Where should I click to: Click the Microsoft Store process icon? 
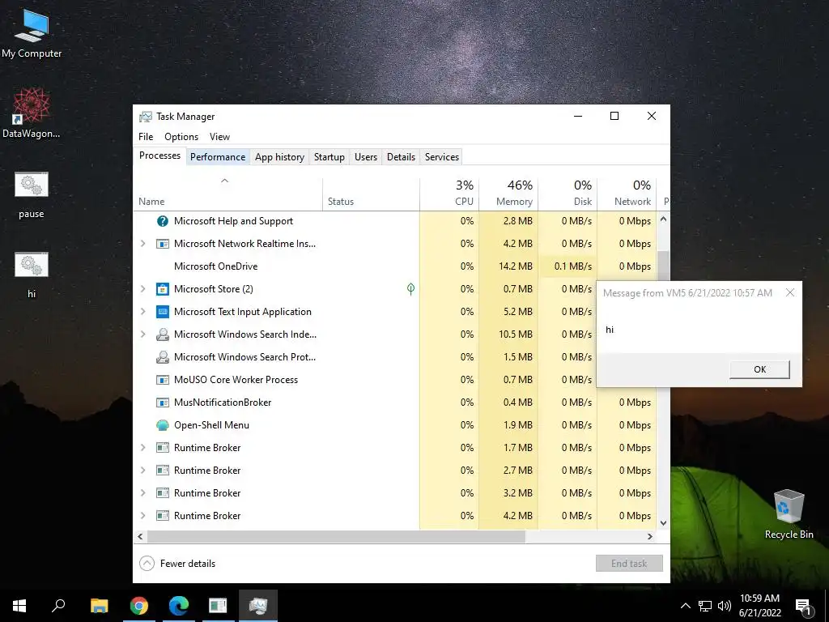coord(162,289)
